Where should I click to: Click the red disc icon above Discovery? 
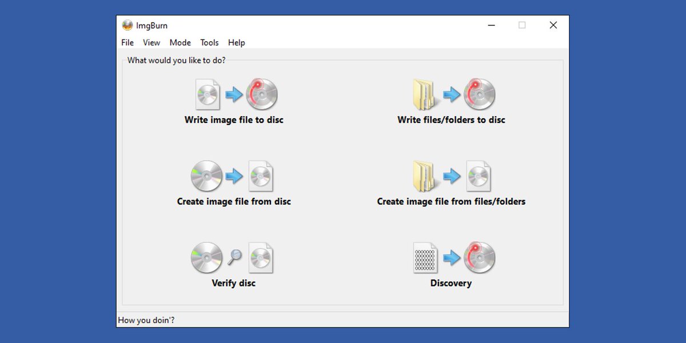click(479, 257)
